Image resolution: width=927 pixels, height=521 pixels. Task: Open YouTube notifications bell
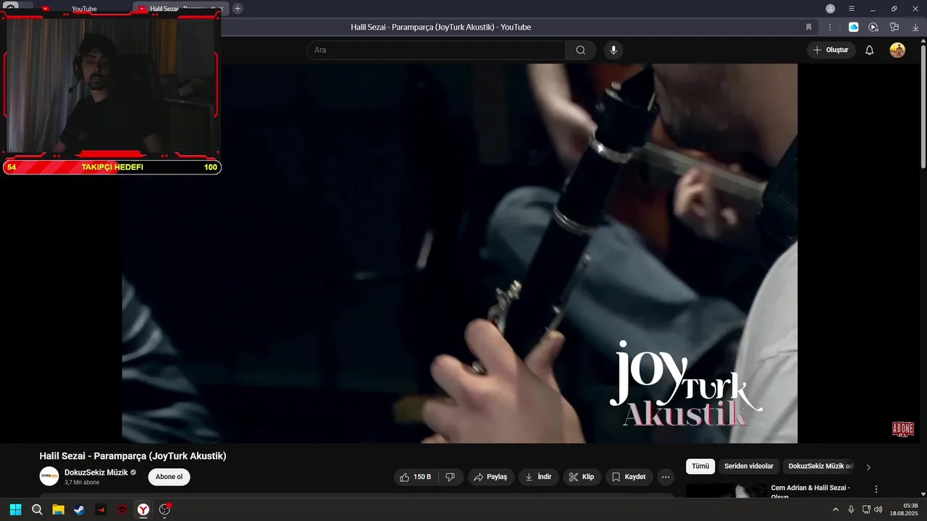pyautogui.click(x=870, y=50)
